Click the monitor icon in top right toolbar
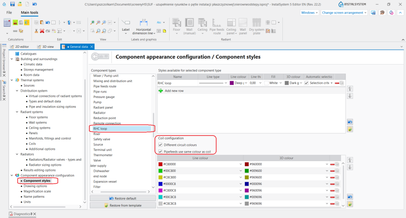This screenshot has height=218, width=406. 373,13
